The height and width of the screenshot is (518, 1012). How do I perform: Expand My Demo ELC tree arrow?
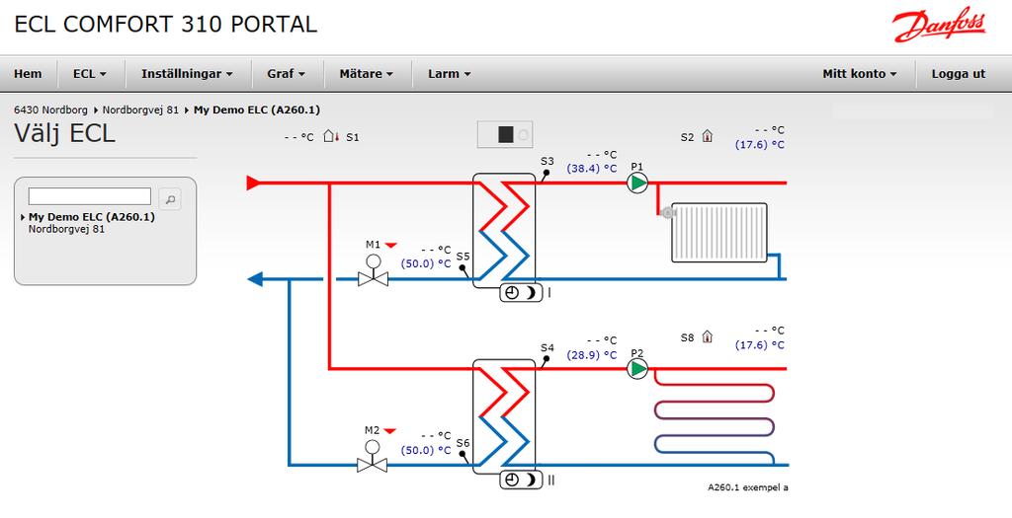coord(24,217)
